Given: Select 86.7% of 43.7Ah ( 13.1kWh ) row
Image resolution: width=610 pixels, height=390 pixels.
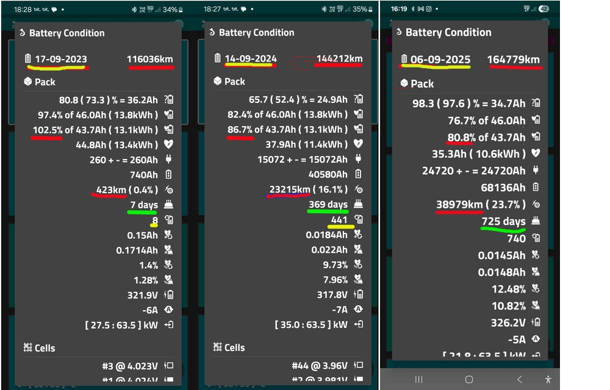Looking at the screenshot, I should [287, 129].
